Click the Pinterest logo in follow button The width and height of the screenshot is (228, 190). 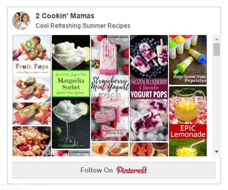pos(132,170)
